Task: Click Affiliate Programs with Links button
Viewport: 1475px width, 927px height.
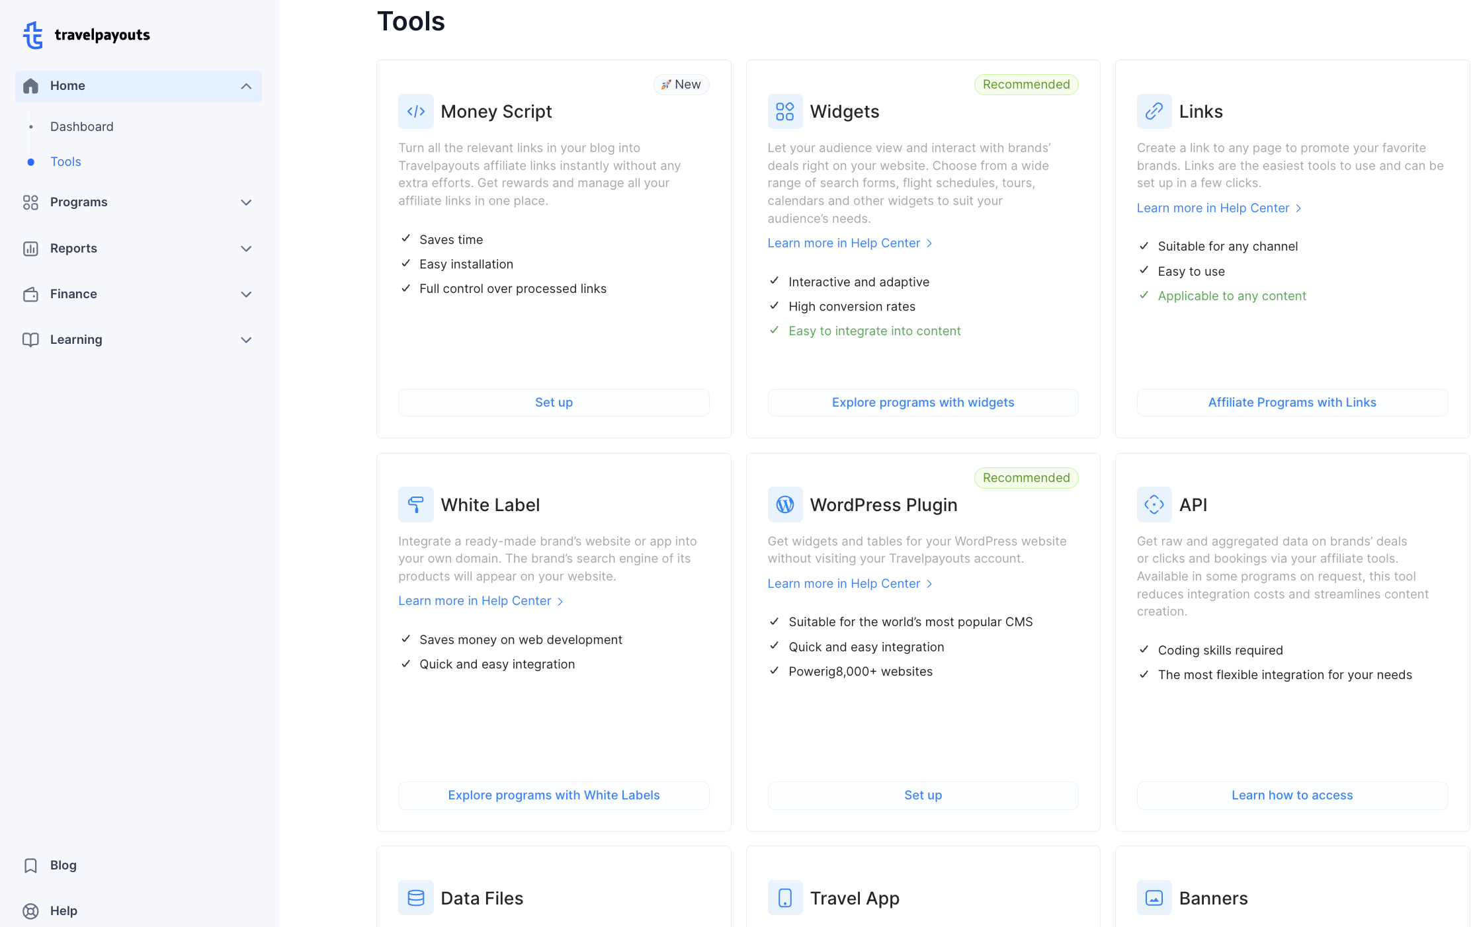Action: tap(1292, 403)
